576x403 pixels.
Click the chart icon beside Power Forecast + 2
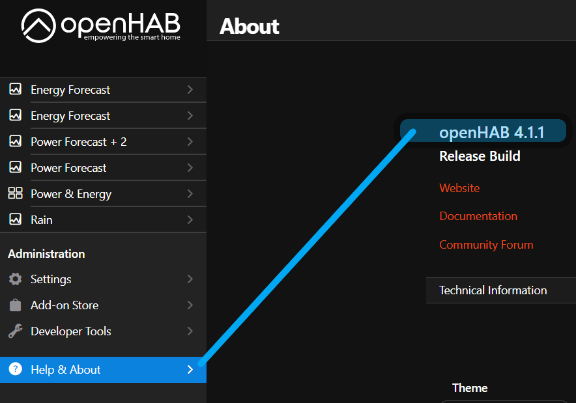[15, 141]
